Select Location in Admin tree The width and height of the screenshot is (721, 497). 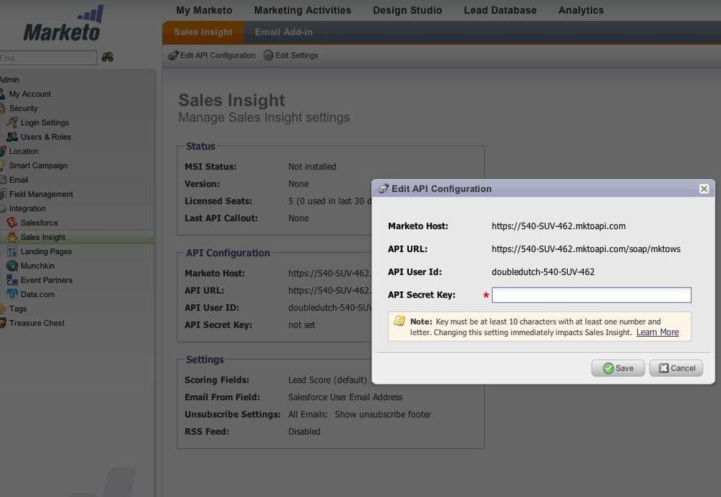click(x=24, y=151)
